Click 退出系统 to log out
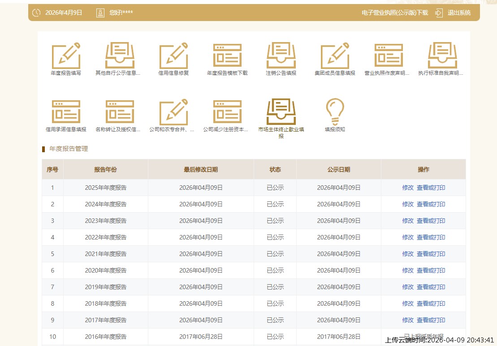 coord(458,13)
